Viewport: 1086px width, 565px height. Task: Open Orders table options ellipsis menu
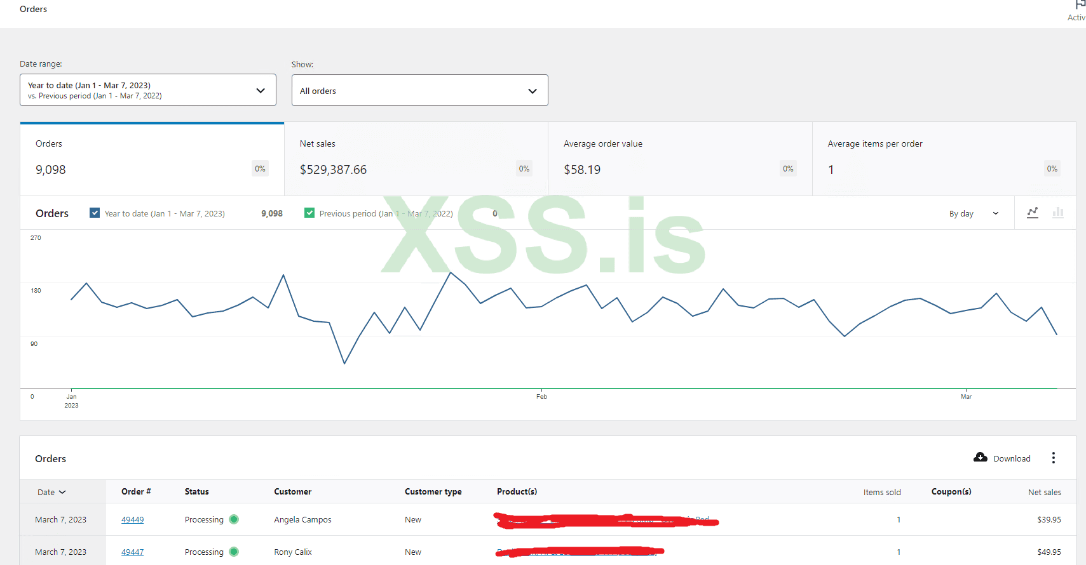point(1054,458)
